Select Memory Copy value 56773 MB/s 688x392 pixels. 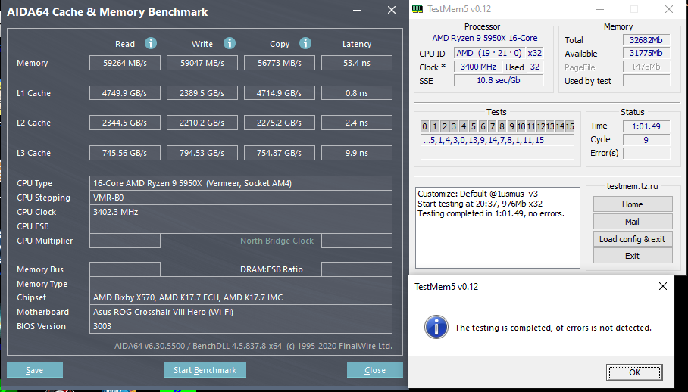coord(280,63)
